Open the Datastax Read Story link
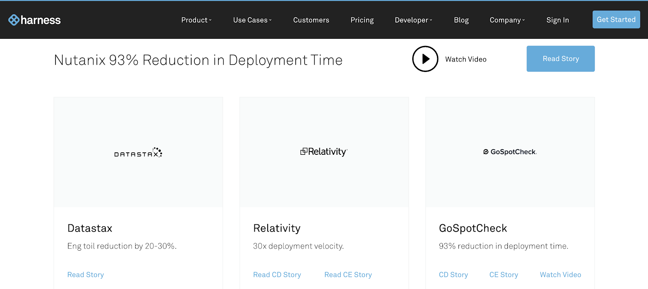 coord(85,275)
